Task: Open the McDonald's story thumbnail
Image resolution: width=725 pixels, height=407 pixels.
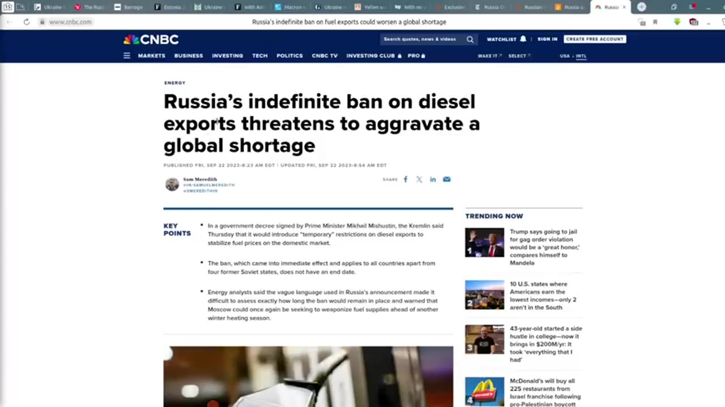Action: click(484, 392)
